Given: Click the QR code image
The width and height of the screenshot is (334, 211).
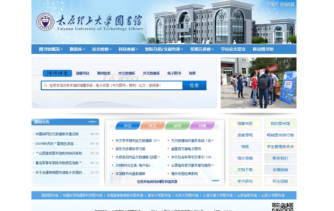Looking at the screenshot, I should click(283, 207).
